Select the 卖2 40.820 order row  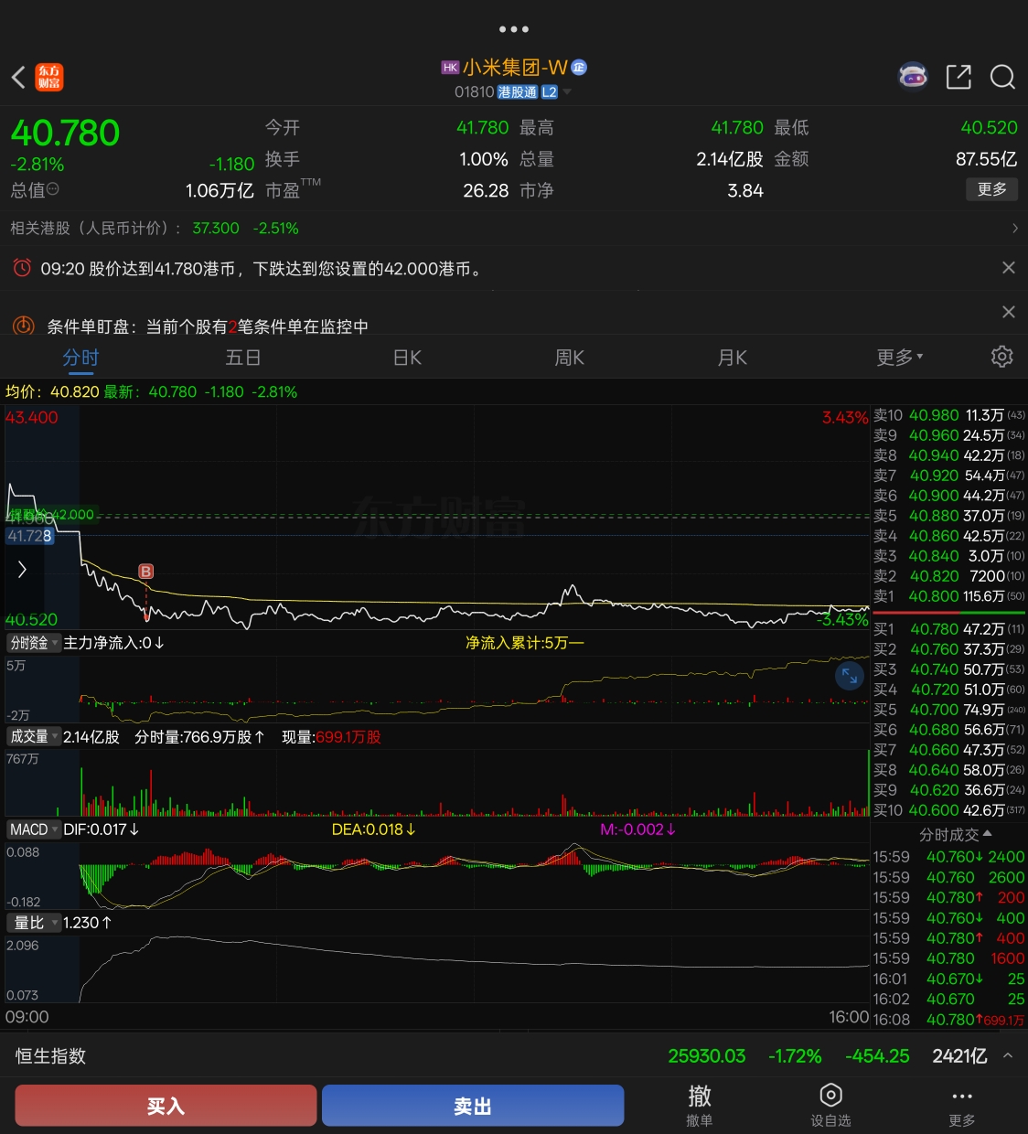point(949,576)
